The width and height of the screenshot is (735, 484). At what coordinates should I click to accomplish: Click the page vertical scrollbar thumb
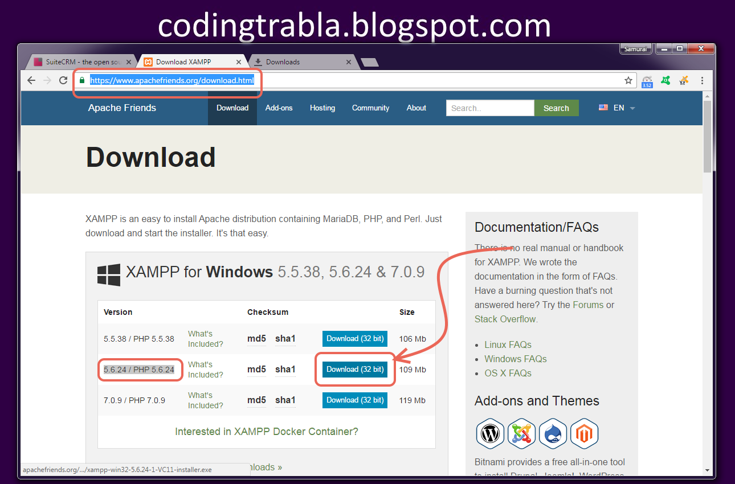point(707,137)
